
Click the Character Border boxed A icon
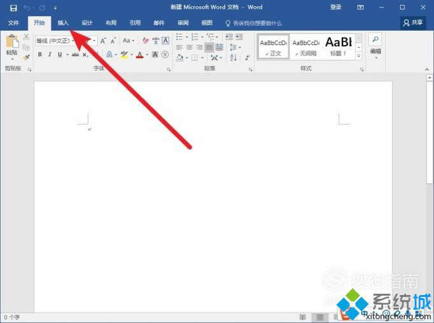(x=165, y=41)
